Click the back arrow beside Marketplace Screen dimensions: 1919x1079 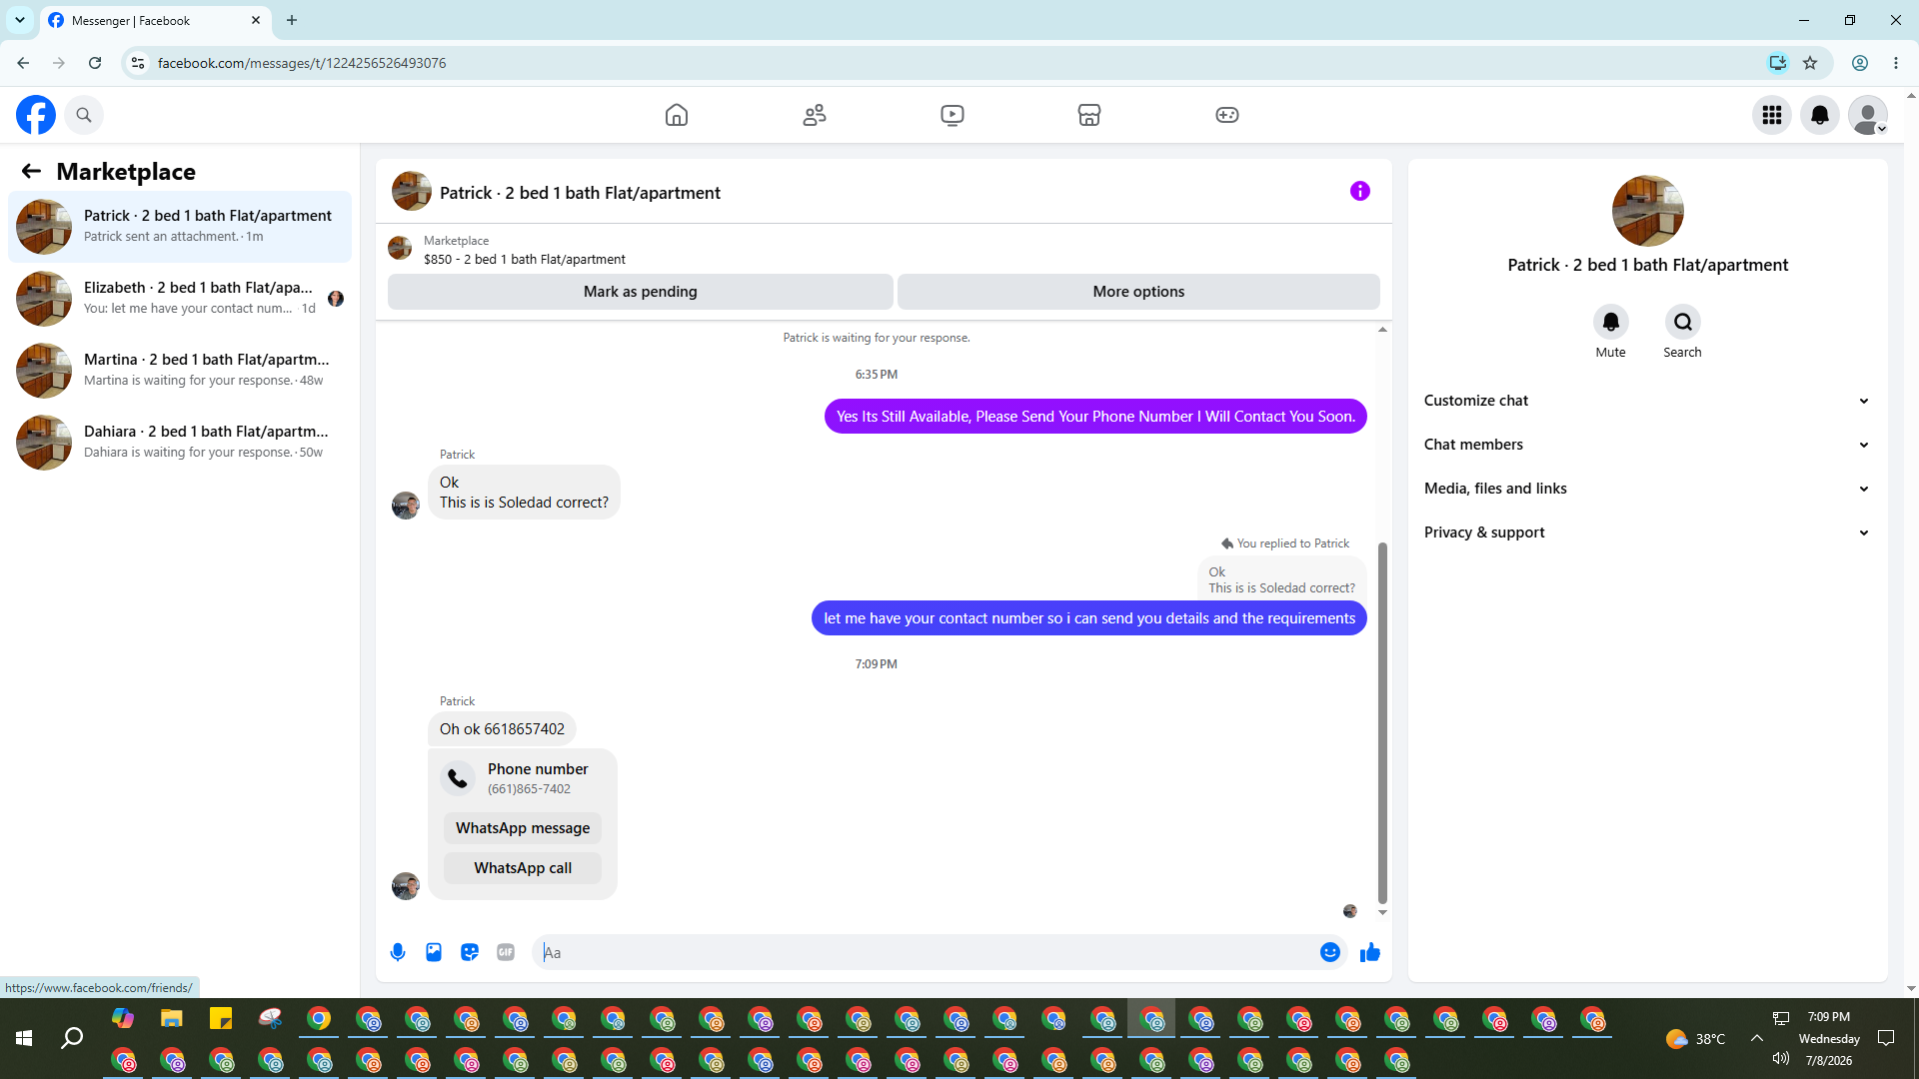31,172
